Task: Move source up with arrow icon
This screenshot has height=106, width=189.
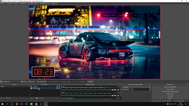Action: [x=40, y=98]
